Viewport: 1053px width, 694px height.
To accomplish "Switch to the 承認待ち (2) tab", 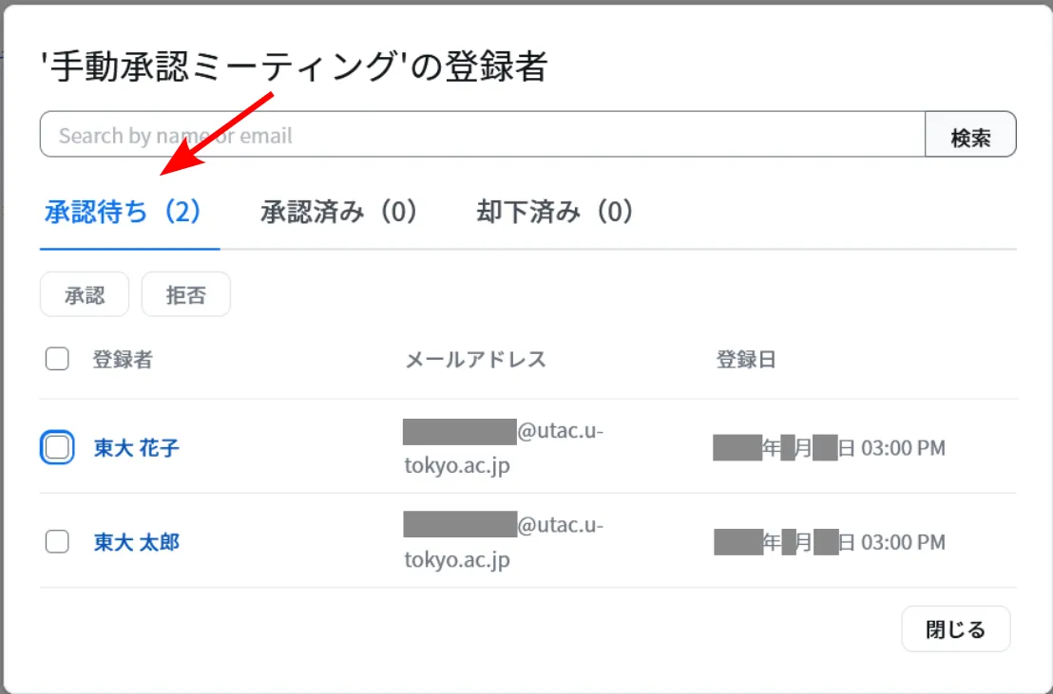I will [x=124, y=212].
